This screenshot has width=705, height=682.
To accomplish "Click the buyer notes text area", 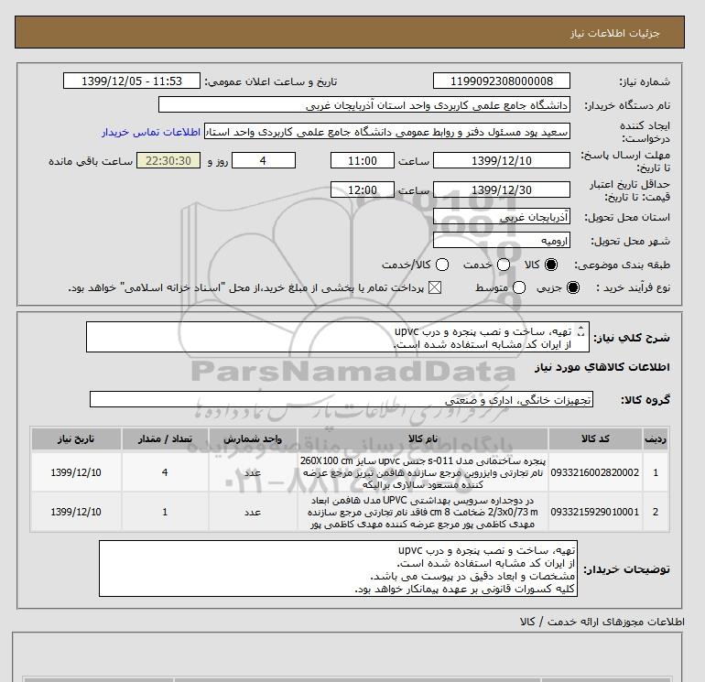I will click(x=338, y=568).
